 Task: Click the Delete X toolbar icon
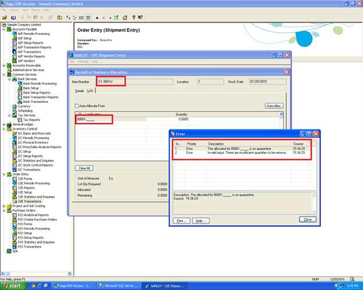42,17
